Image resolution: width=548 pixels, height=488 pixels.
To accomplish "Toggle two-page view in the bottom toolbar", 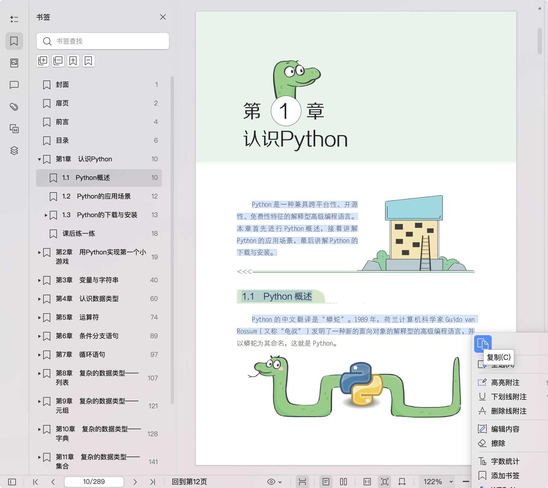I will [343, 482].
